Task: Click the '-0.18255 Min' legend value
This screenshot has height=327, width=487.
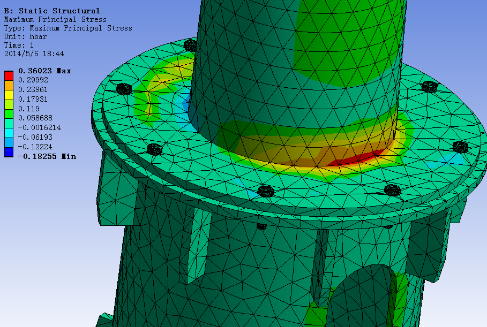Action: point(47,156)
